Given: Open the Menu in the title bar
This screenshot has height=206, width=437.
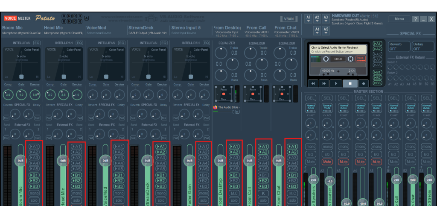Looking at the screenshot, I should 399,19.
